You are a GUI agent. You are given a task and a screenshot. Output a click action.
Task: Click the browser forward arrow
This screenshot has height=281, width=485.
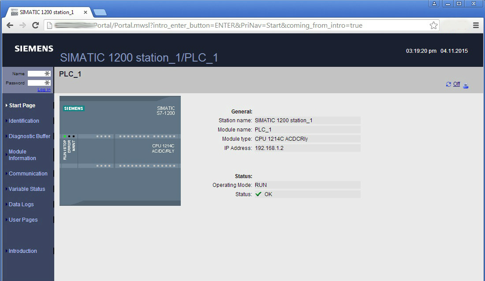click(22, 26)
